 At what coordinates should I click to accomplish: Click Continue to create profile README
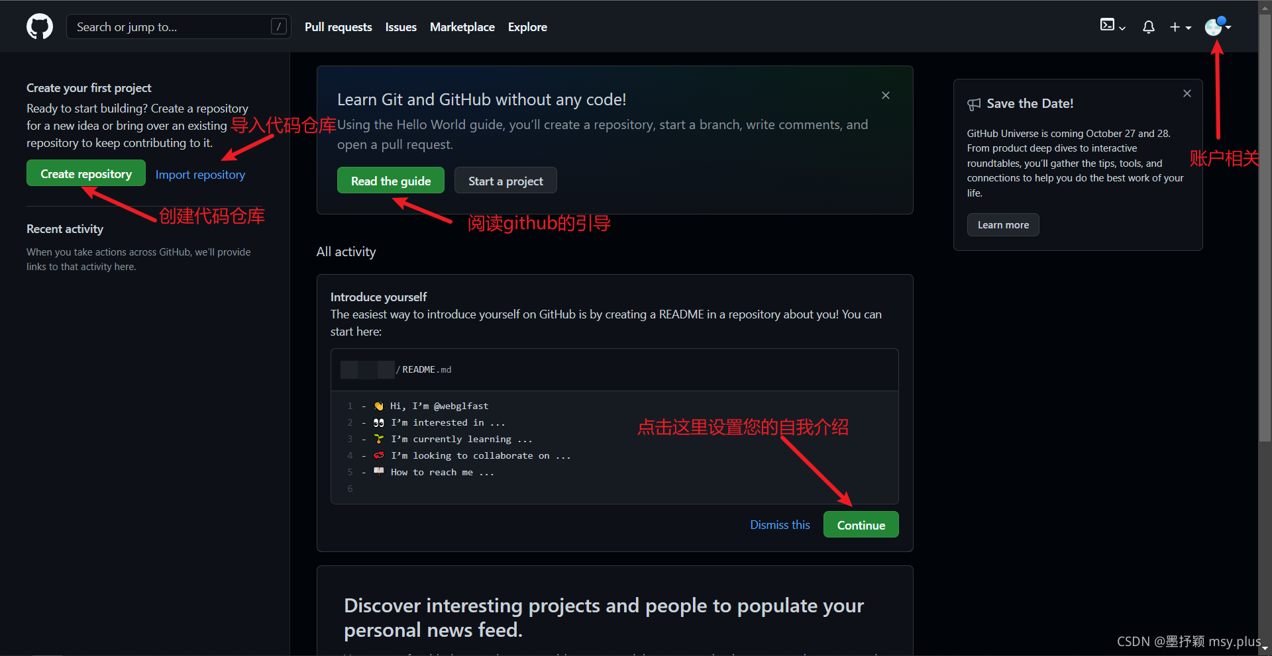861,525
